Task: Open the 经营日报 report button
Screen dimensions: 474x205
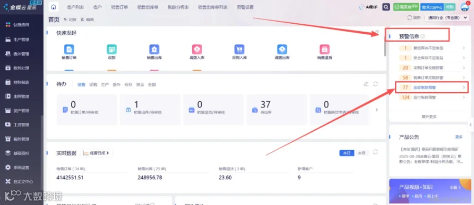Action: coord(96,153)
